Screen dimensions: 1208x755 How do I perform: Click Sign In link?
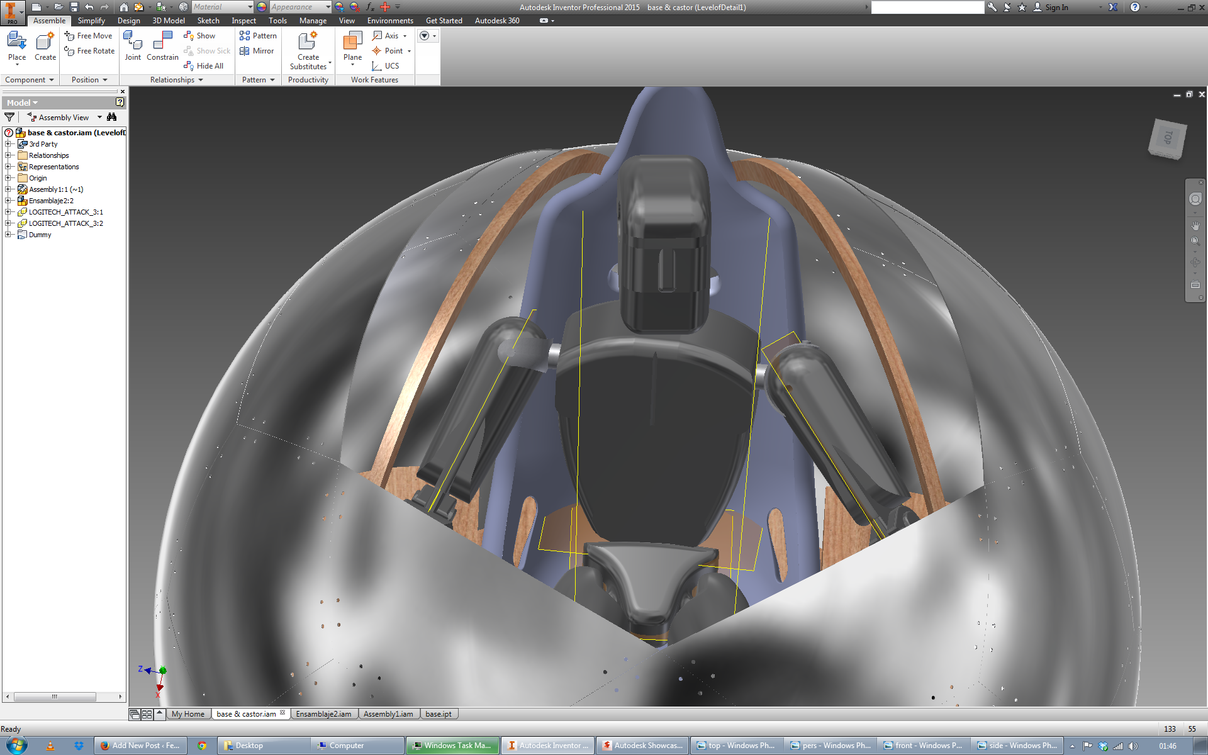click(x=1056, y=8)
